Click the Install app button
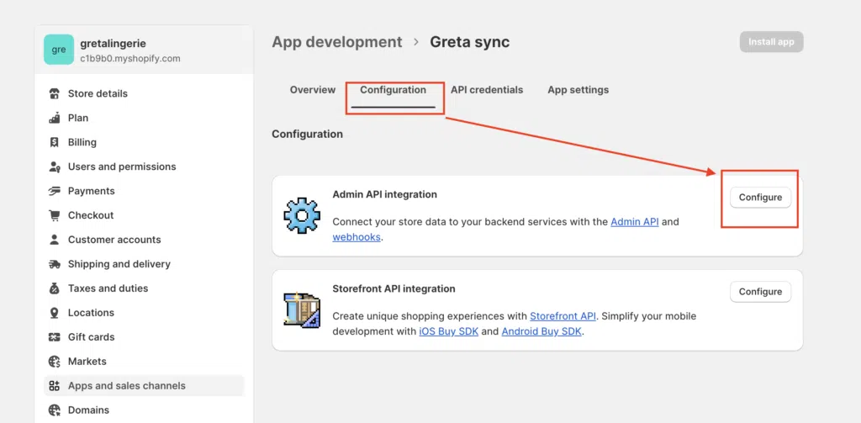This screenshot has height=423, width=861. pyautogui.click(x=772, y=42)
